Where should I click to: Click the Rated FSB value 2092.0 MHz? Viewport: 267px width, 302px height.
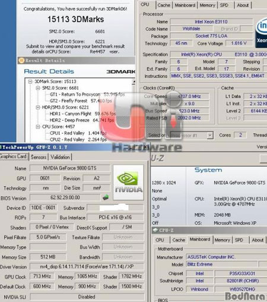[x=189, y=118]
